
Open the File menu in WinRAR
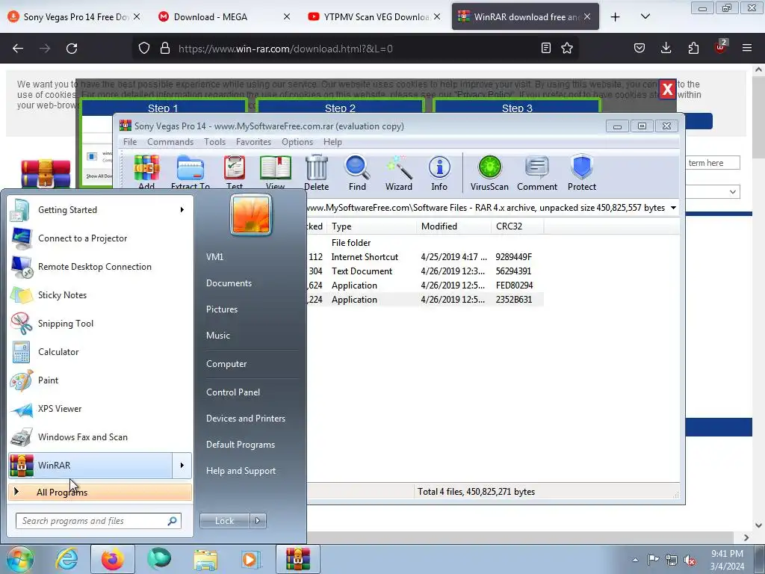point(130,142)
